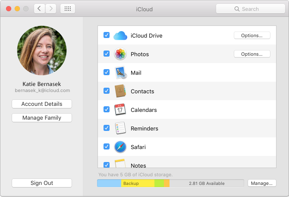The height and width of the screenshot is (197, 289).
Task: Click the Mail stamp icon
Action: click(120, 73)
